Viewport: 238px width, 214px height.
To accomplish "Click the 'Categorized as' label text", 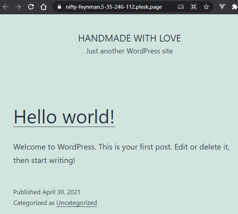I will (x=34, y=203).
